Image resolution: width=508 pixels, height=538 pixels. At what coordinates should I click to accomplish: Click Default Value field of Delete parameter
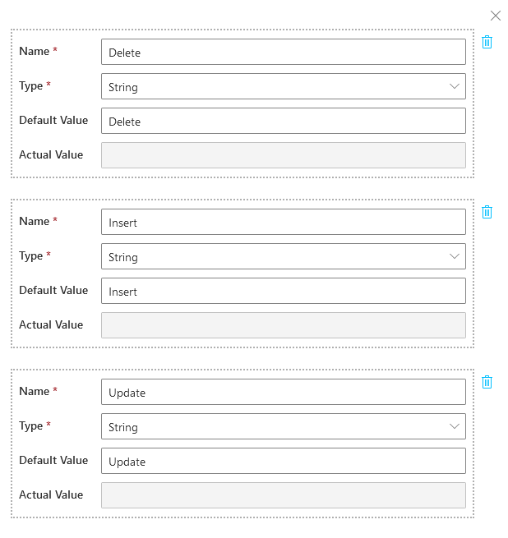point(283,122)
